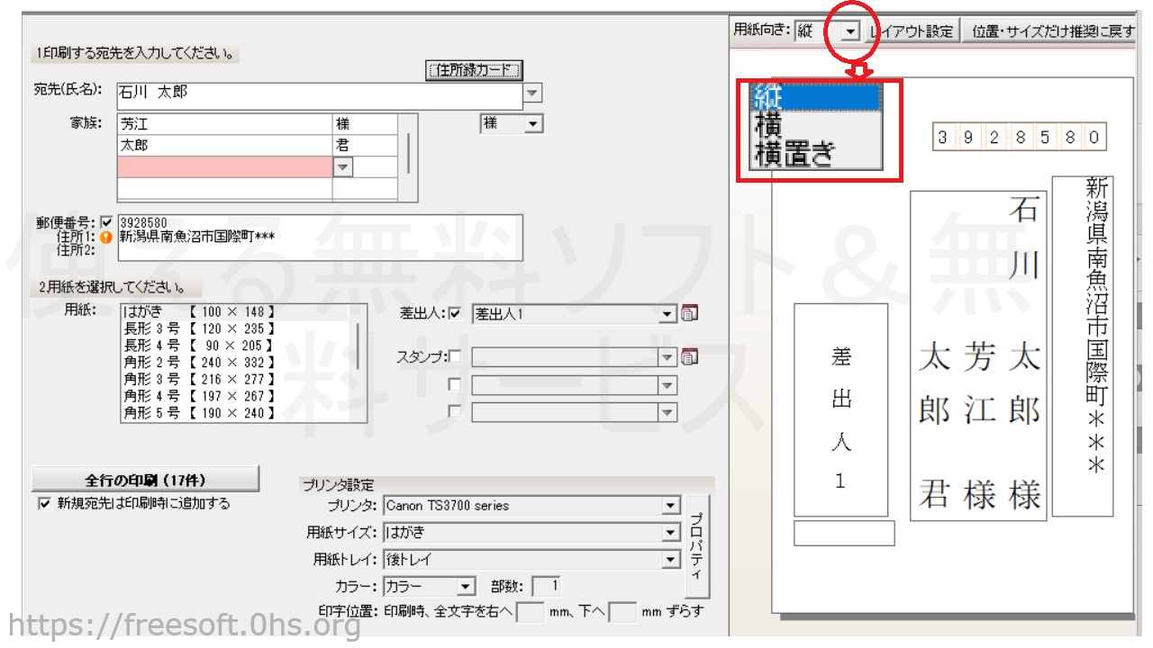The image size is (1153, 648).
Task: Expand the プリンタ Canon TS3700 dropdown
Action: point(669,506)
